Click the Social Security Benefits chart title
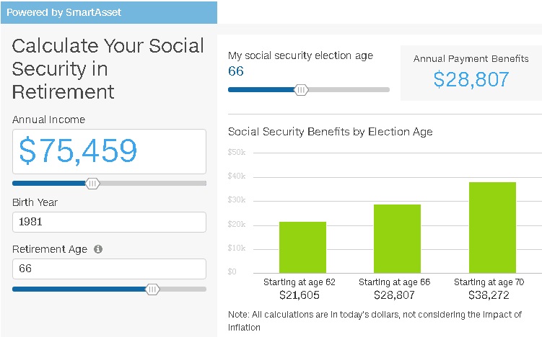 [x=330, y=132]
